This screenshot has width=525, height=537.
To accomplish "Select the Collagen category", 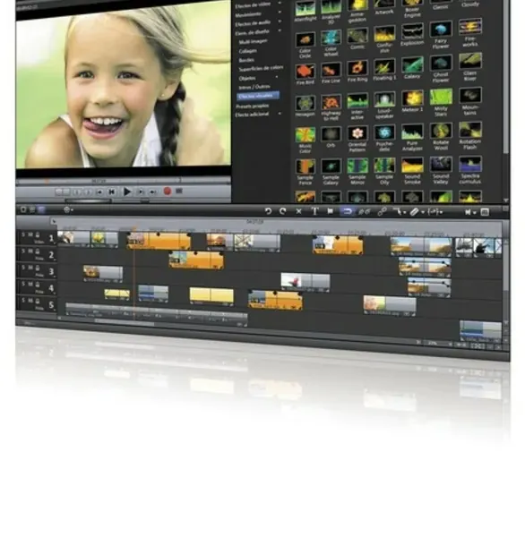I will tap(247, 51).
